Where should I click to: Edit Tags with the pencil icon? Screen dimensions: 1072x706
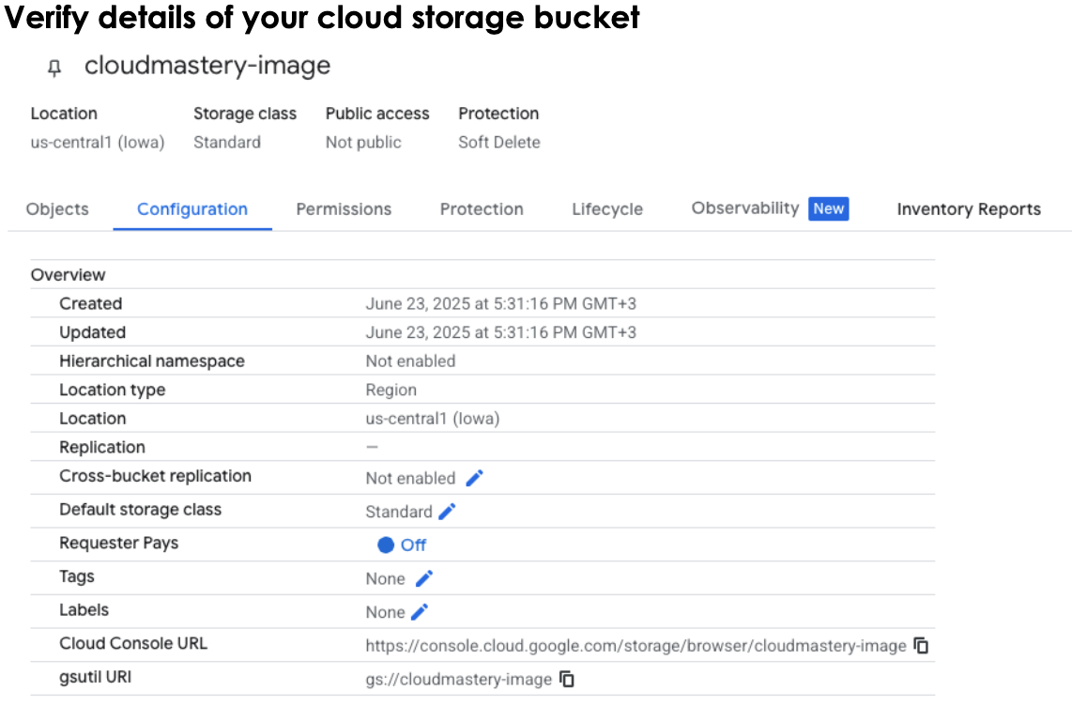[x=425, y=578]
